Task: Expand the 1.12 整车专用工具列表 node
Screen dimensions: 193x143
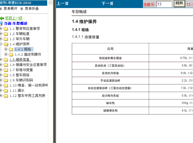Action: pos(1,96)
